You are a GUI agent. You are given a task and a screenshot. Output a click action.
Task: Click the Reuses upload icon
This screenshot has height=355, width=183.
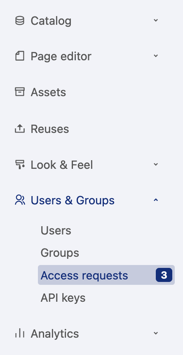click(20, 128)
